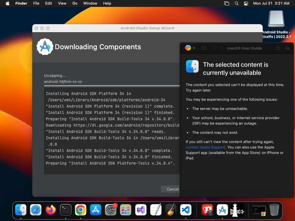Viewport: 295px width, 221px height.
Task: Open the Finder menu
Action: [21, 3]
